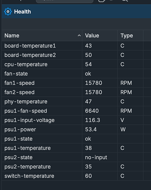This screenshot has height=190, width=151.
Task: Click the 116.3 value of psu1-input-voltage
Action: (92, 120)
